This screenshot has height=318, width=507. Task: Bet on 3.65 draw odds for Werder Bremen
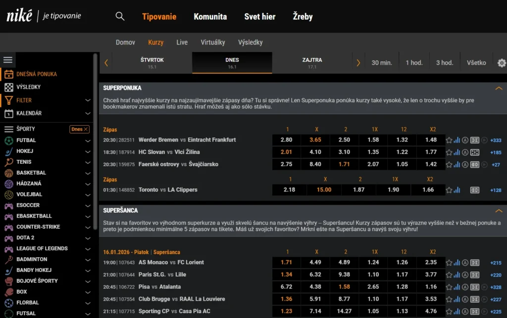(x=315, y=140)
